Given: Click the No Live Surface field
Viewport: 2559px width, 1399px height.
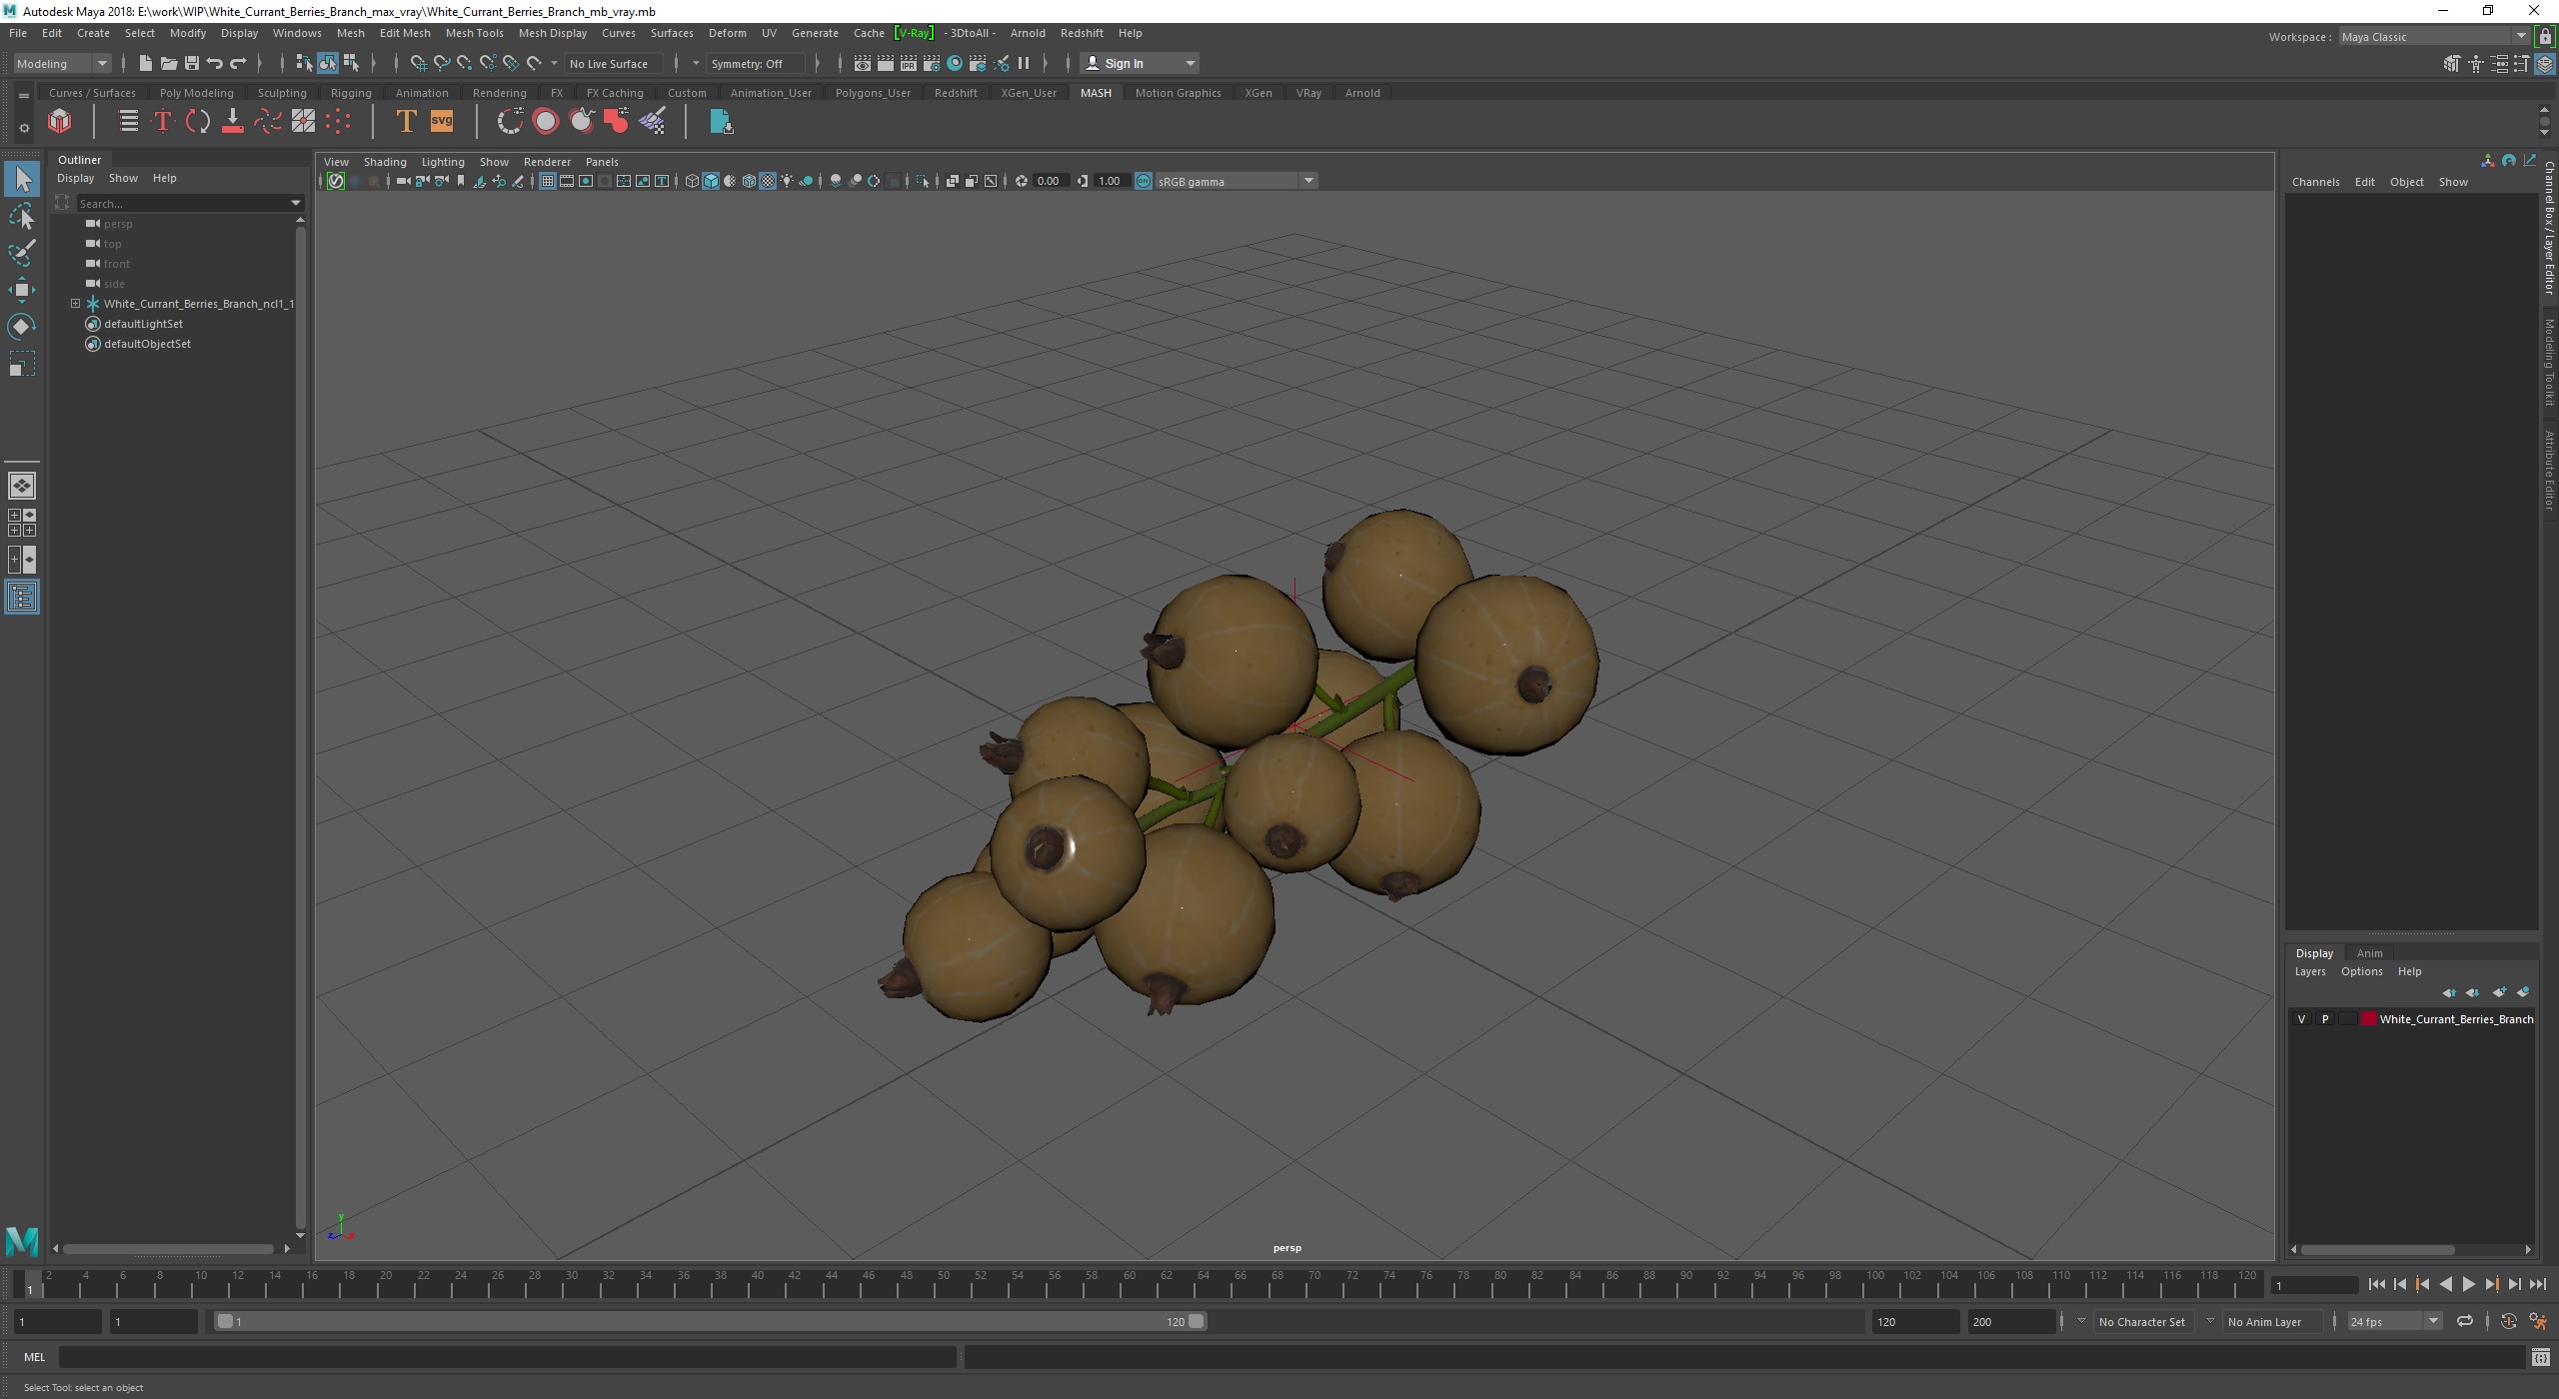Looking at the screenshot, I should pos(612,63).
